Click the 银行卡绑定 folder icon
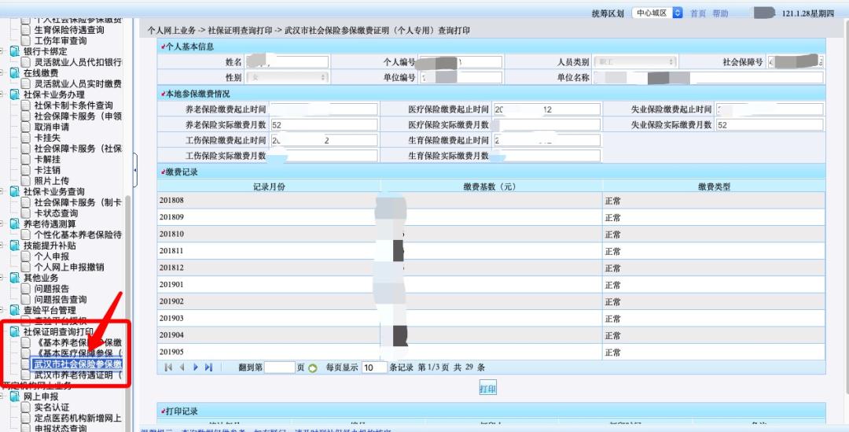Viewport: 849px width, 432px height. [15, 51]
